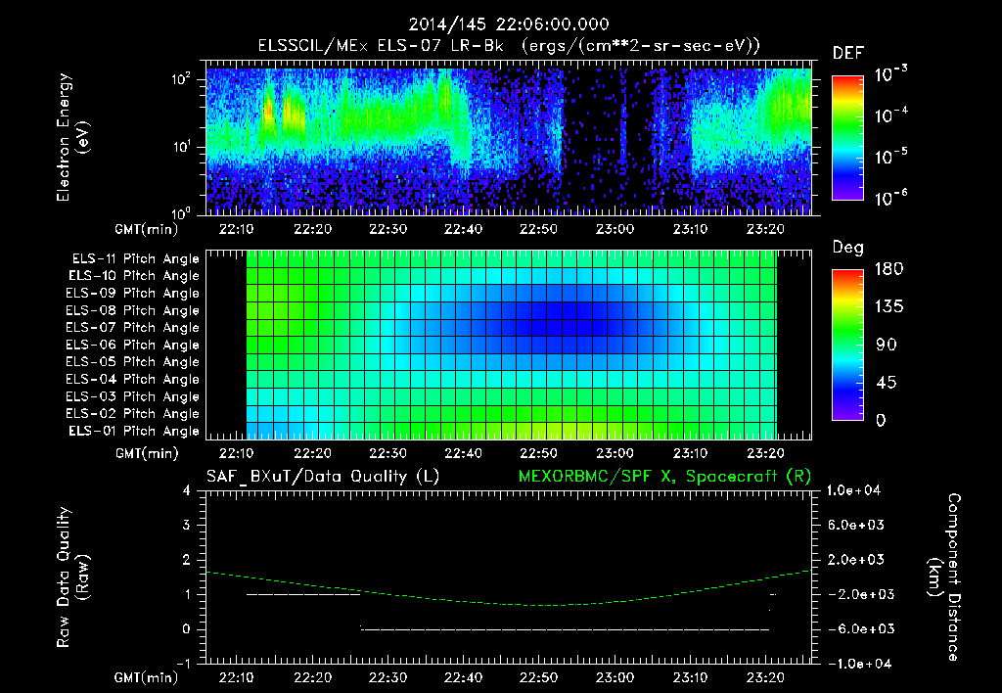Click the "Component Distance (km)" axis label

pos(944,577)
